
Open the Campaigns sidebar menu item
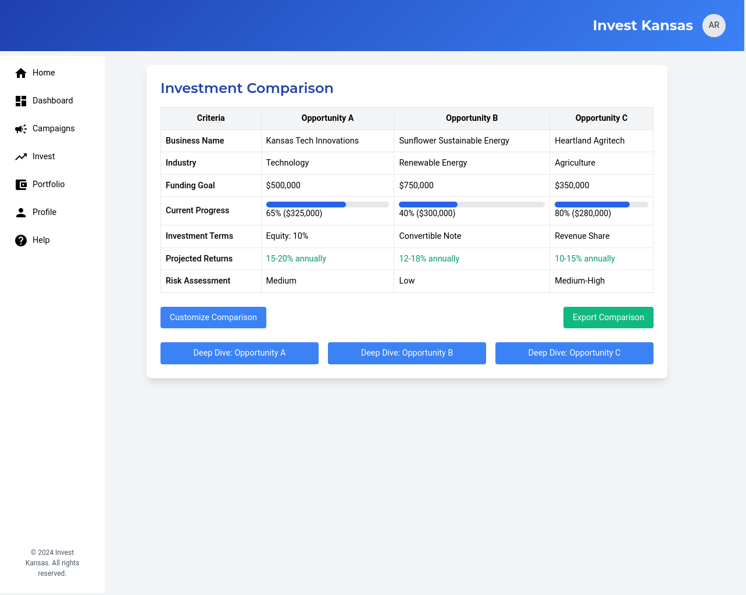pyautogui.click(x=53, y=128)
